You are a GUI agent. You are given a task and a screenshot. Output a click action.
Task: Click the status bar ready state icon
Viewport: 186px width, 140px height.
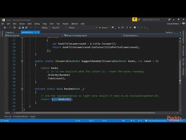2,121
